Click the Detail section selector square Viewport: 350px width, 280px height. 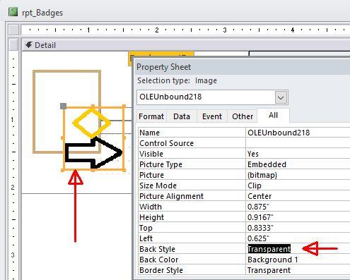13,44
